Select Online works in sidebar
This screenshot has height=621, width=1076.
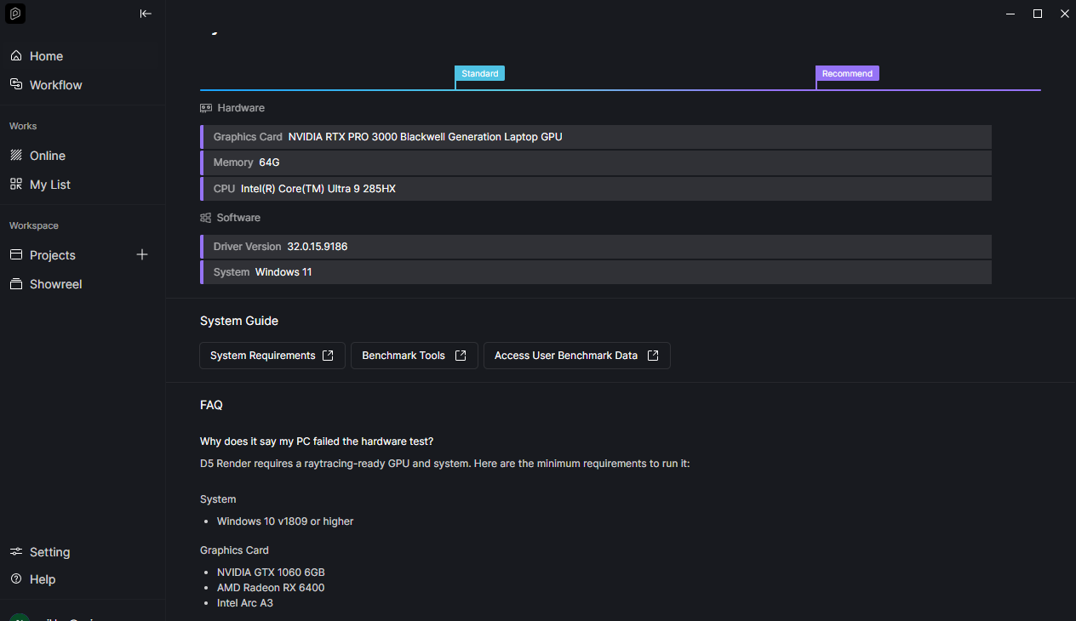(x=47, y=156)
